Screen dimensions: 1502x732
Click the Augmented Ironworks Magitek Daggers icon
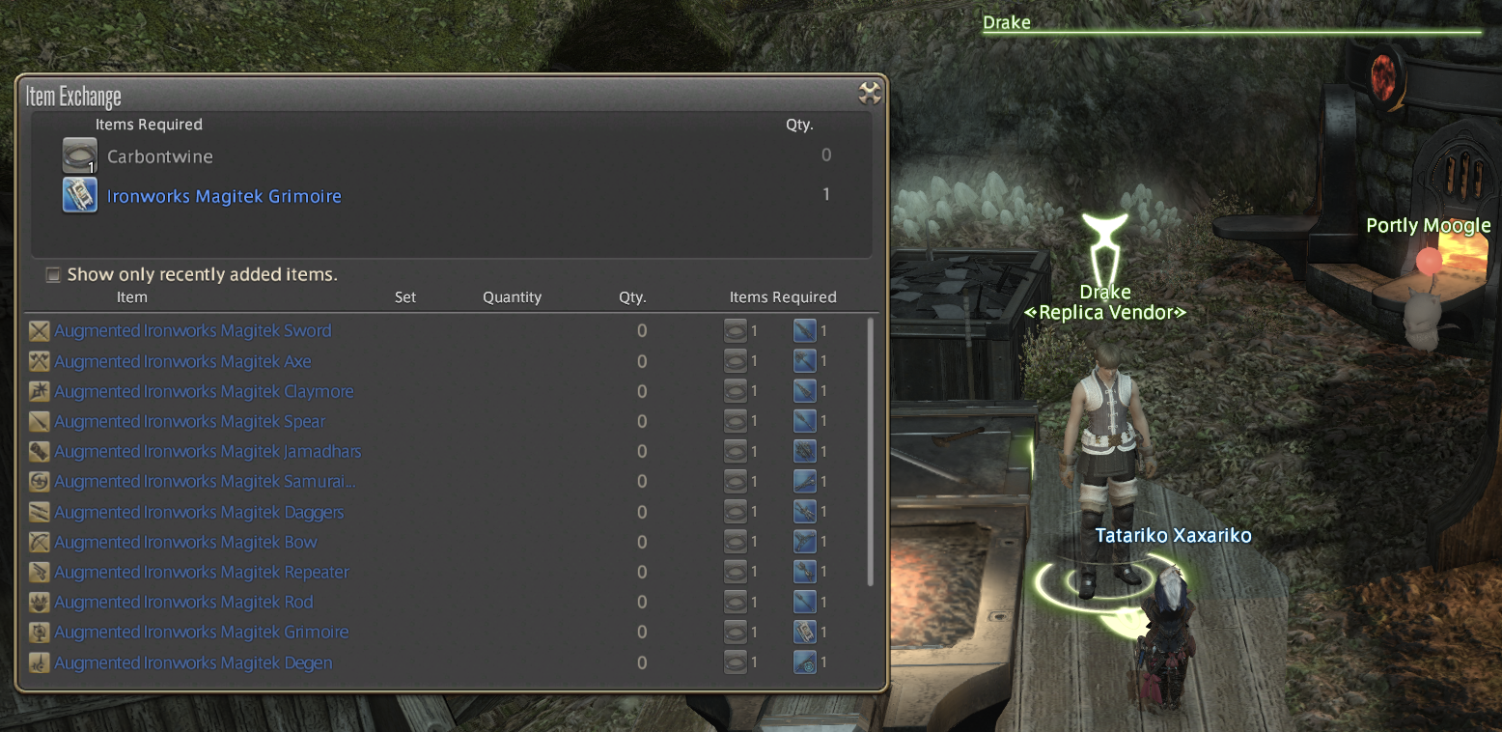pos(40,512)
